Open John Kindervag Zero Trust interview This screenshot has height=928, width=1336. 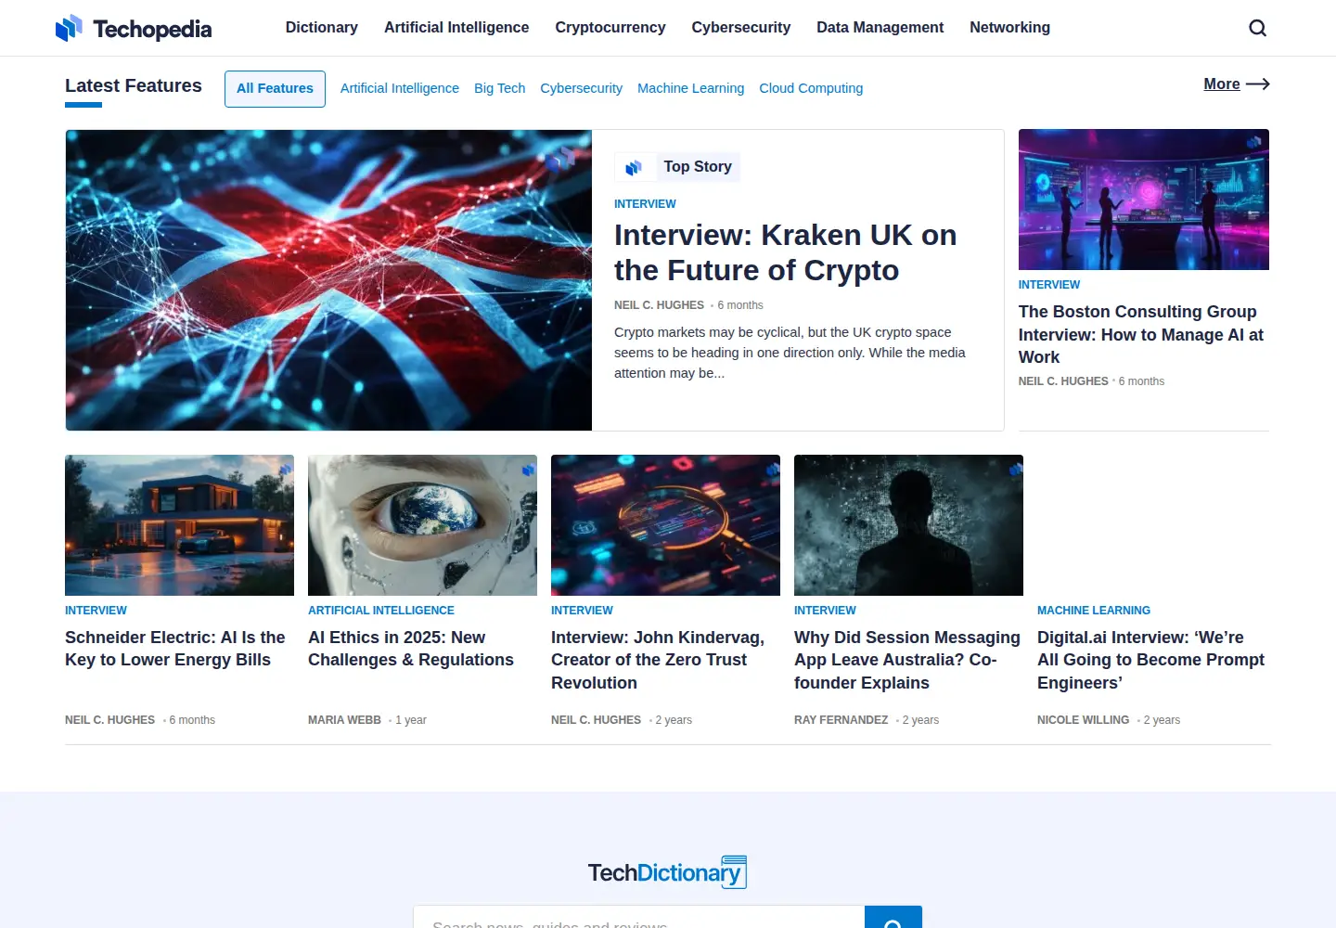[x=658, y=660]
